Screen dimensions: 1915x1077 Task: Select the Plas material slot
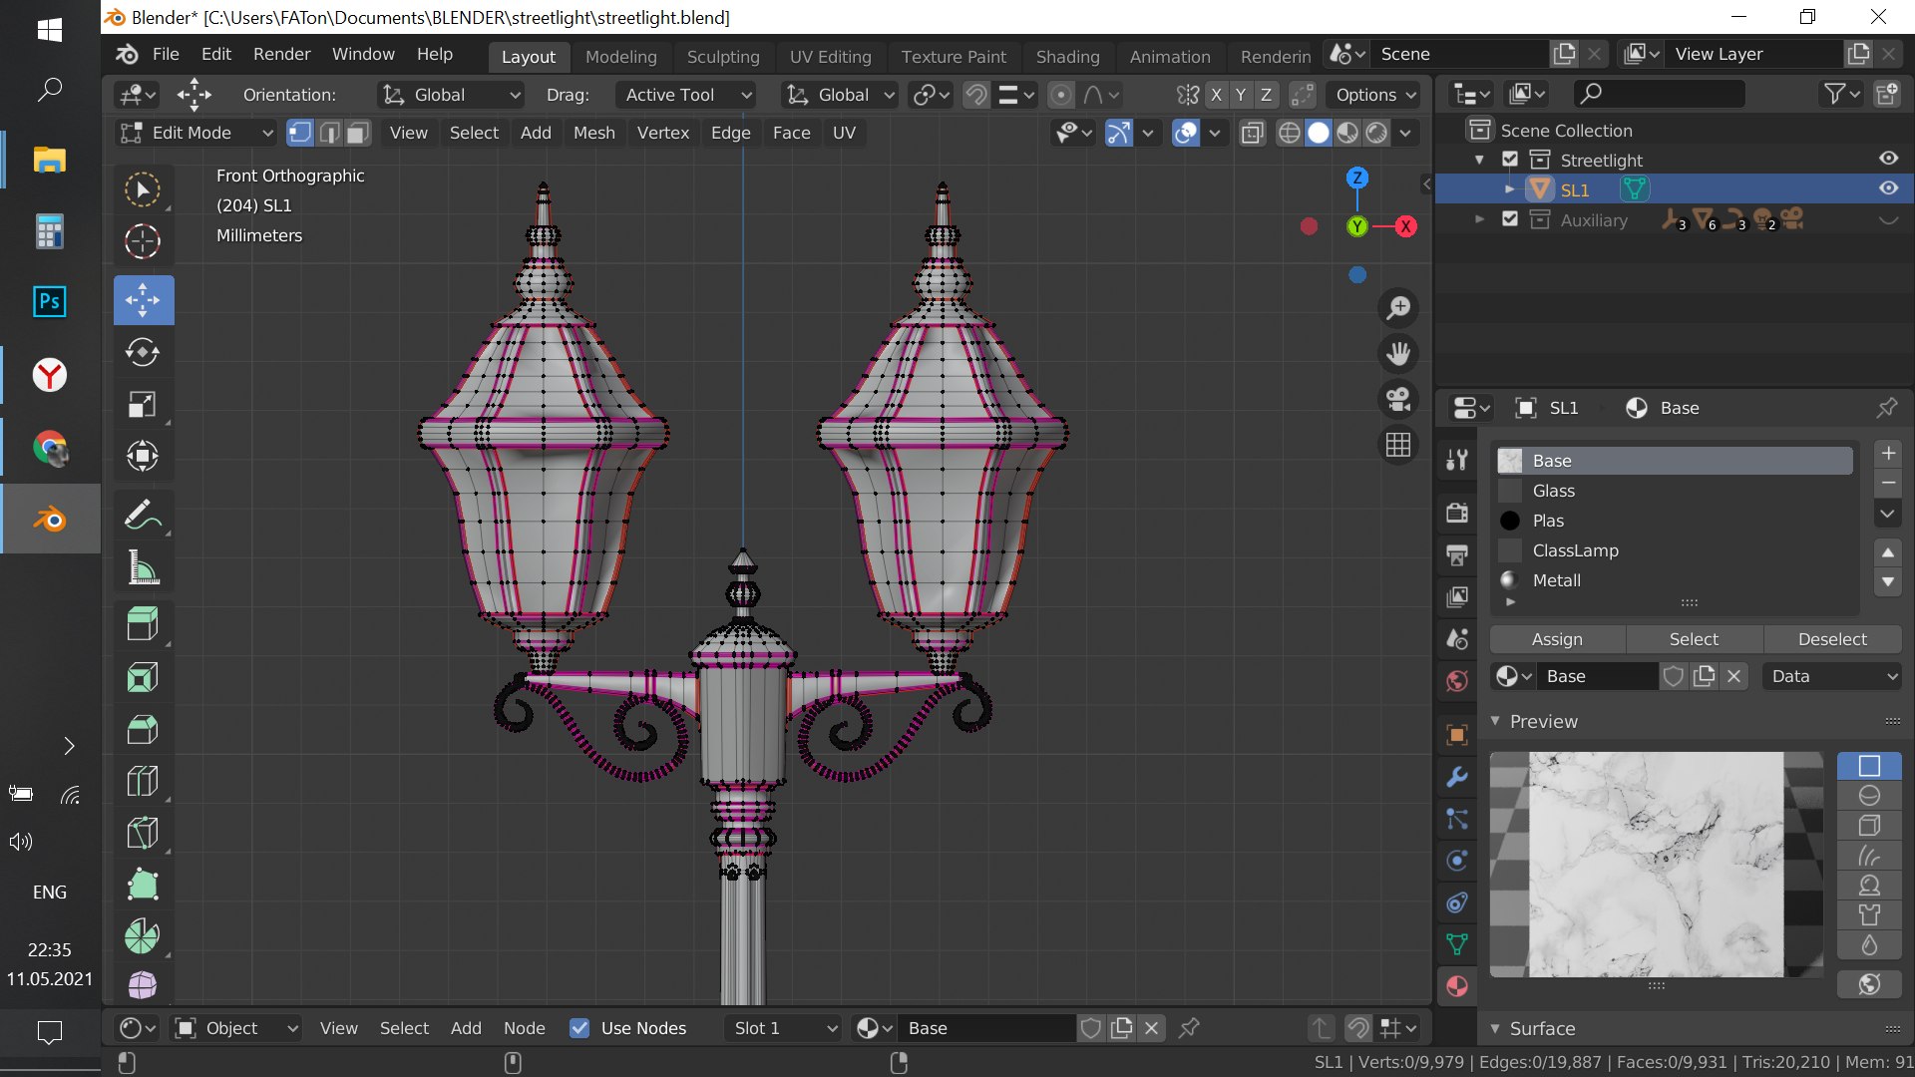pos(1674,521)
